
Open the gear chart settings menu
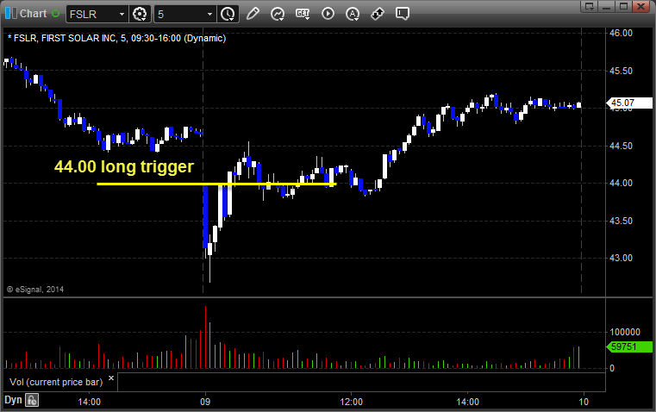(140, 14)
